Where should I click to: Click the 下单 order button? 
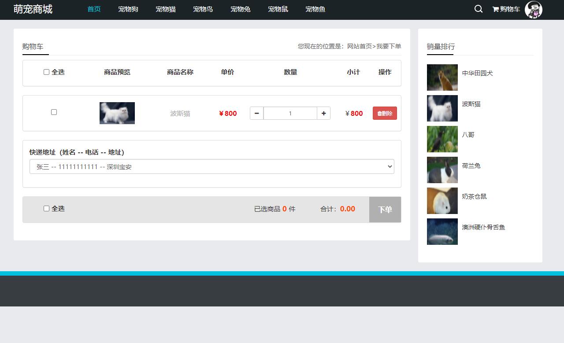(x=385, y=209)
